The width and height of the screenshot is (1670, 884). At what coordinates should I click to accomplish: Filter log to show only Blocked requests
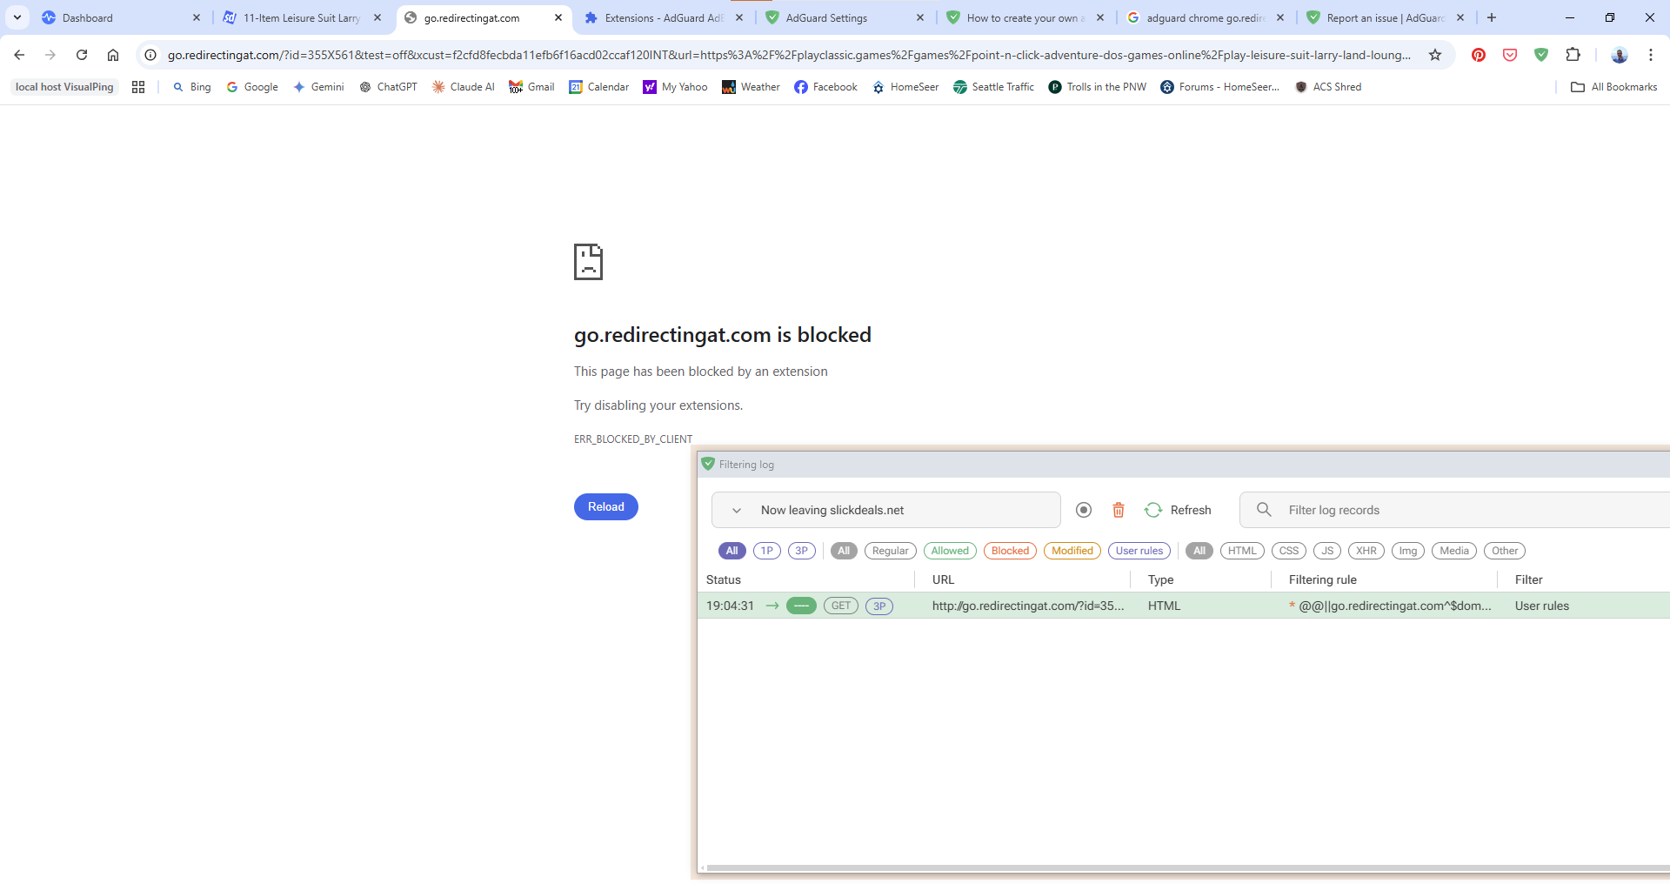point(1009,551)
